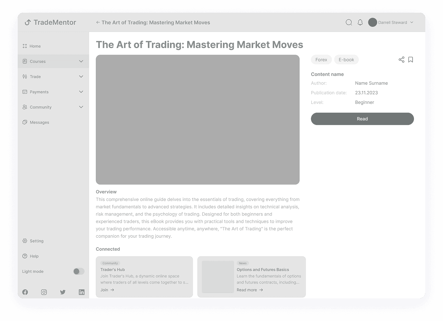The image size is (443, 321).
Task: Click the TradeMentor logo
Action: coord(51,22)
